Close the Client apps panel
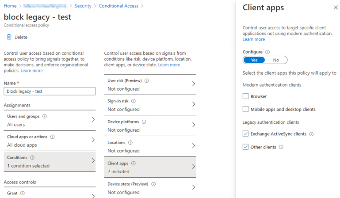 (336, 8)
